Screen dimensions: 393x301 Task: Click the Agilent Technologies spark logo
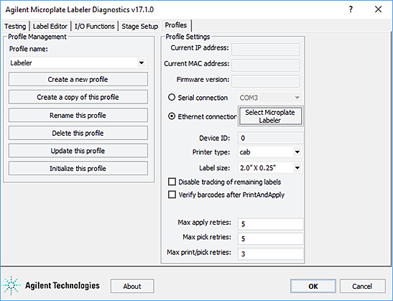(11, 285)
